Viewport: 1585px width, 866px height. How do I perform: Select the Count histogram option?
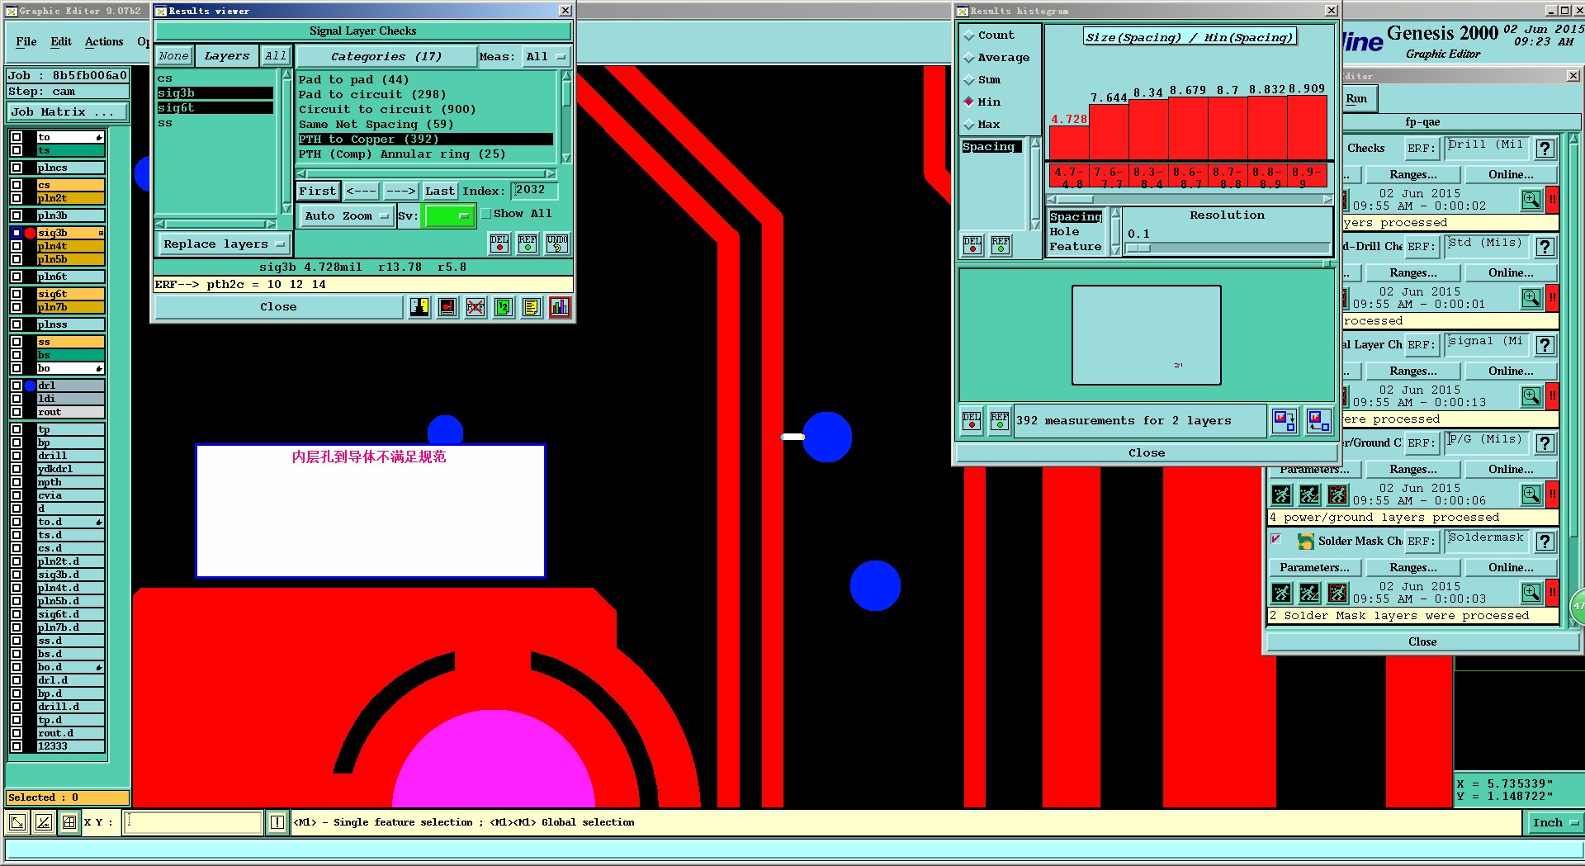pos(969,35)
